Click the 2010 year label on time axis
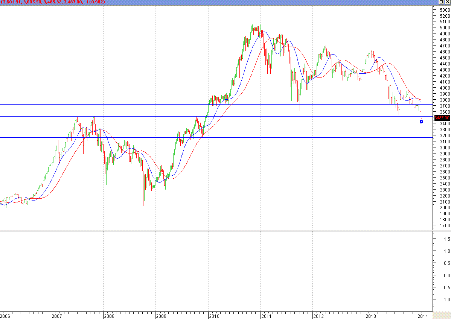This screenshot has height=319, width=451. tap(214, 316)
